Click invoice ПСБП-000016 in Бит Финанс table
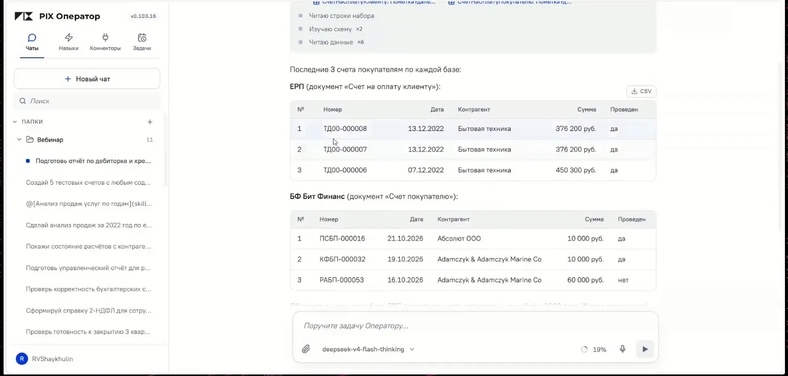788x376 pixels. 342,238
